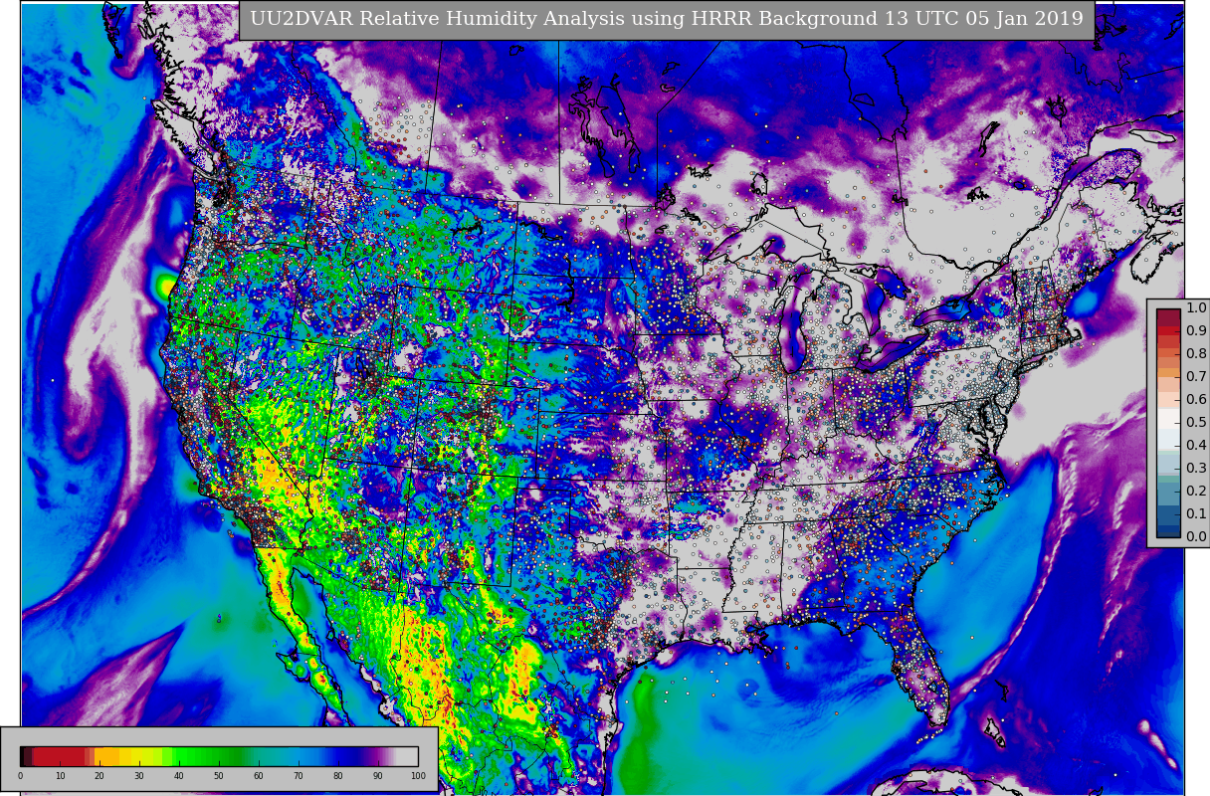Click the 0.8 label on right colorbar

point(1196,354)
